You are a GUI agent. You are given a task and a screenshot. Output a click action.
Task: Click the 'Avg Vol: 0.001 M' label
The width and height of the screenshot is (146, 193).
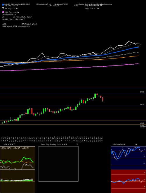pyautogui.click(x=93, y=5)
